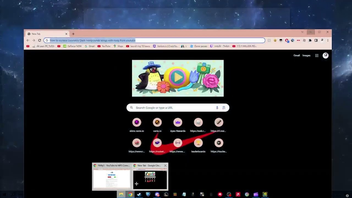Open the imtyl0r Twitch bookmark
Screen dimensions: 352x198
tap(220, 46)
